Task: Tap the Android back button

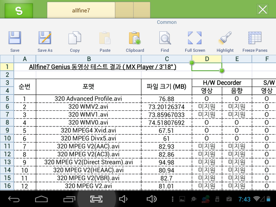Action: pos(14,199)
